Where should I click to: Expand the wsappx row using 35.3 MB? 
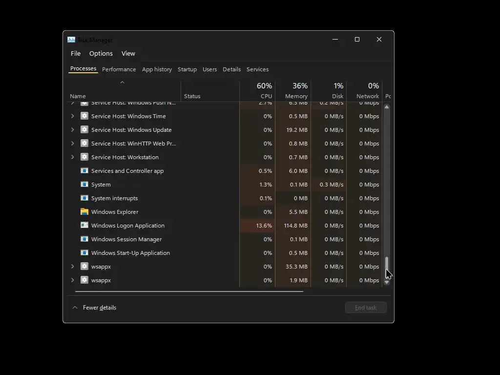pos(72,267)
